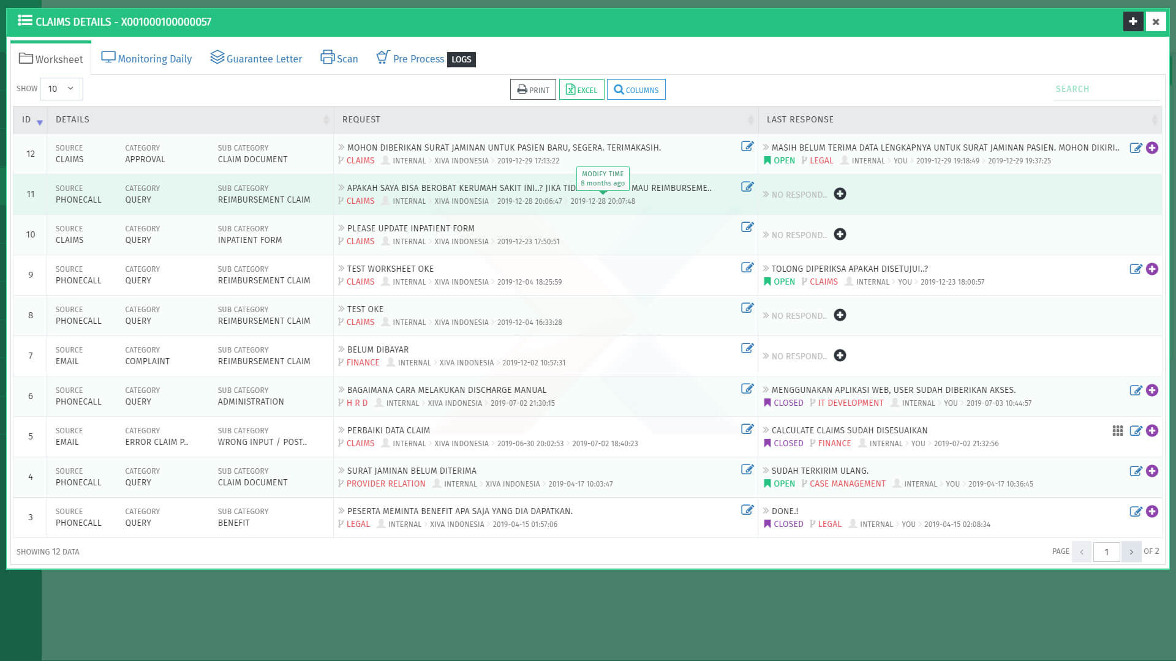The height and width of the screenshot is (661, 1176).
Task: Add new response in row 3
Action: pos(1152,512)
